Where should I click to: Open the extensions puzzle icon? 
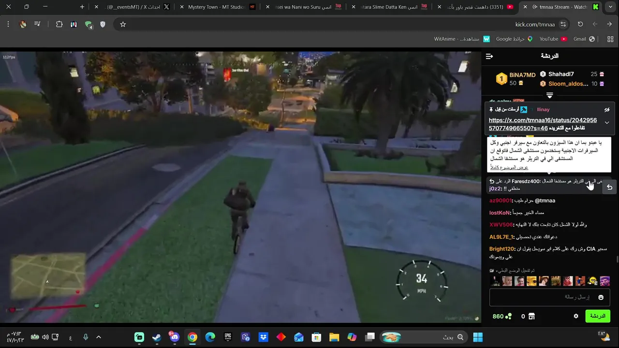pyautogui.click(x=59, y=24)
